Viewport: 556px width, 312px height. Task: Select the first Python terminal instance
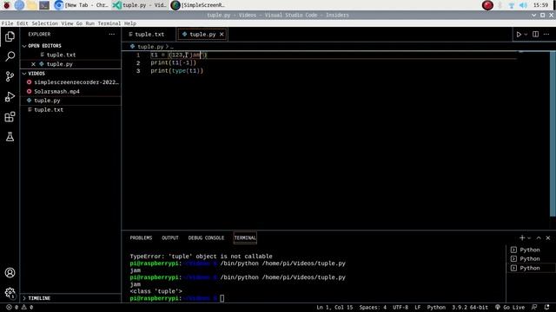coord(531,250)
